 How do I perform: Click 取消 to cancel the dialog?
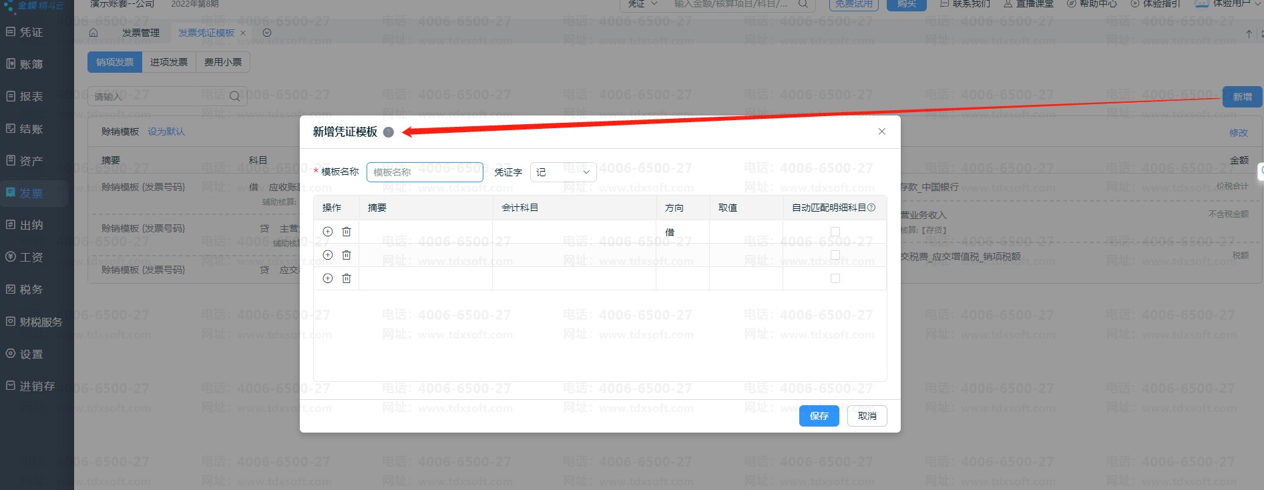867,416
